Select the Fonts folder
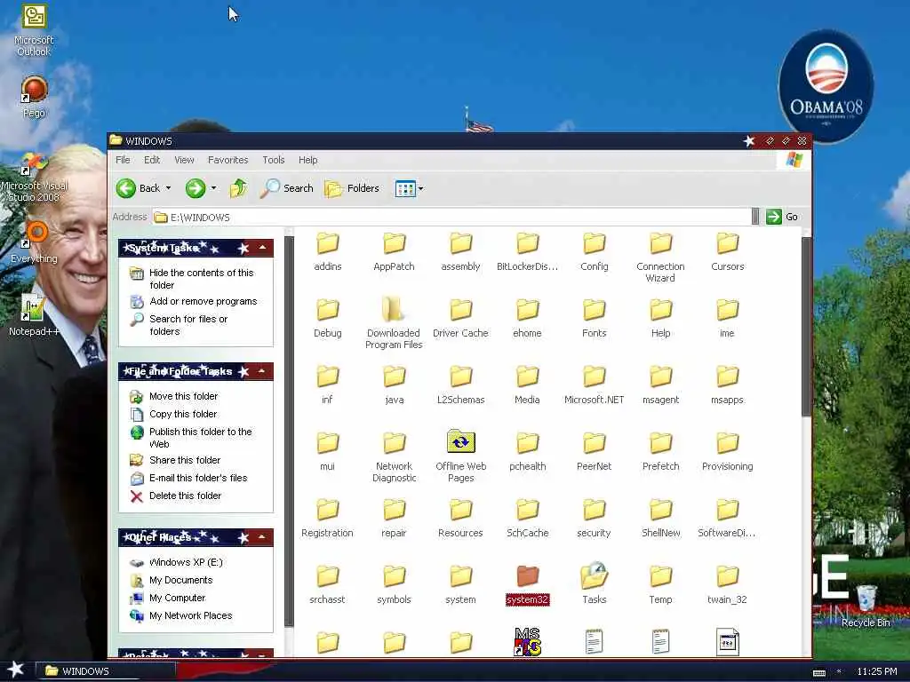The image size is (910, 682). (x=594, y=318)
